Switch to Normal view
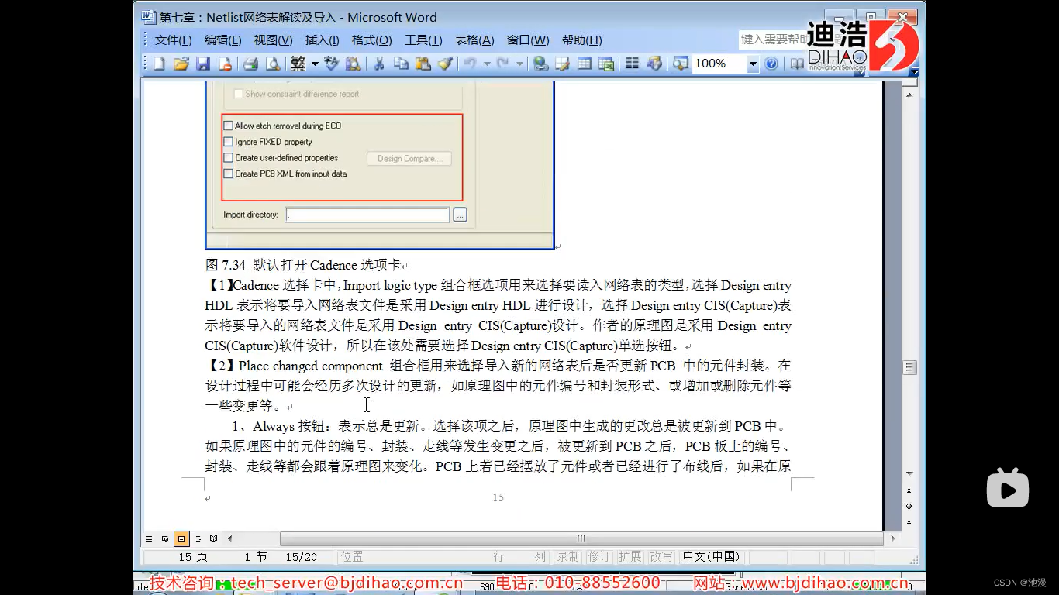Screen dimensions: 1059x595 [149, 538]
